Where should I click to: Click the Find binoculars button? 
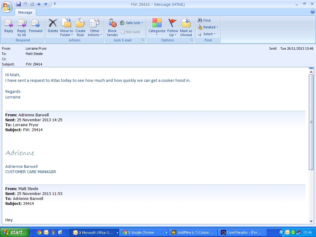point(204,20)
